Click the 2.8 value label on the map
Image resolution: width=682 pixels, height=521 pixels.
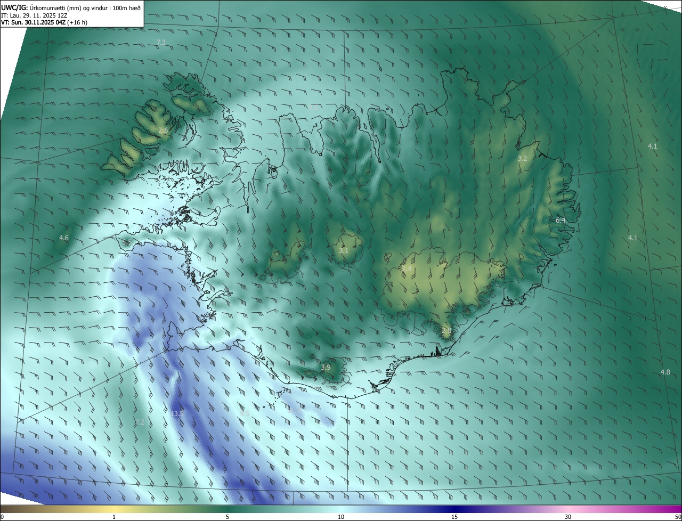point(446,331)
